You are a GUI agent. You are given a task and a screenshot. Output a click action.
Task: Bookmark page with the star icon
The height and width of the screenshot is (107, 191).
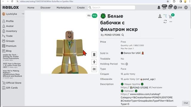[x=168, y=1]
